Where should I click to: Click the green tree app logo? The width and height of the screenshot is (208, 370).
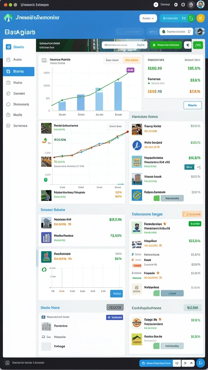pos(8,18)
